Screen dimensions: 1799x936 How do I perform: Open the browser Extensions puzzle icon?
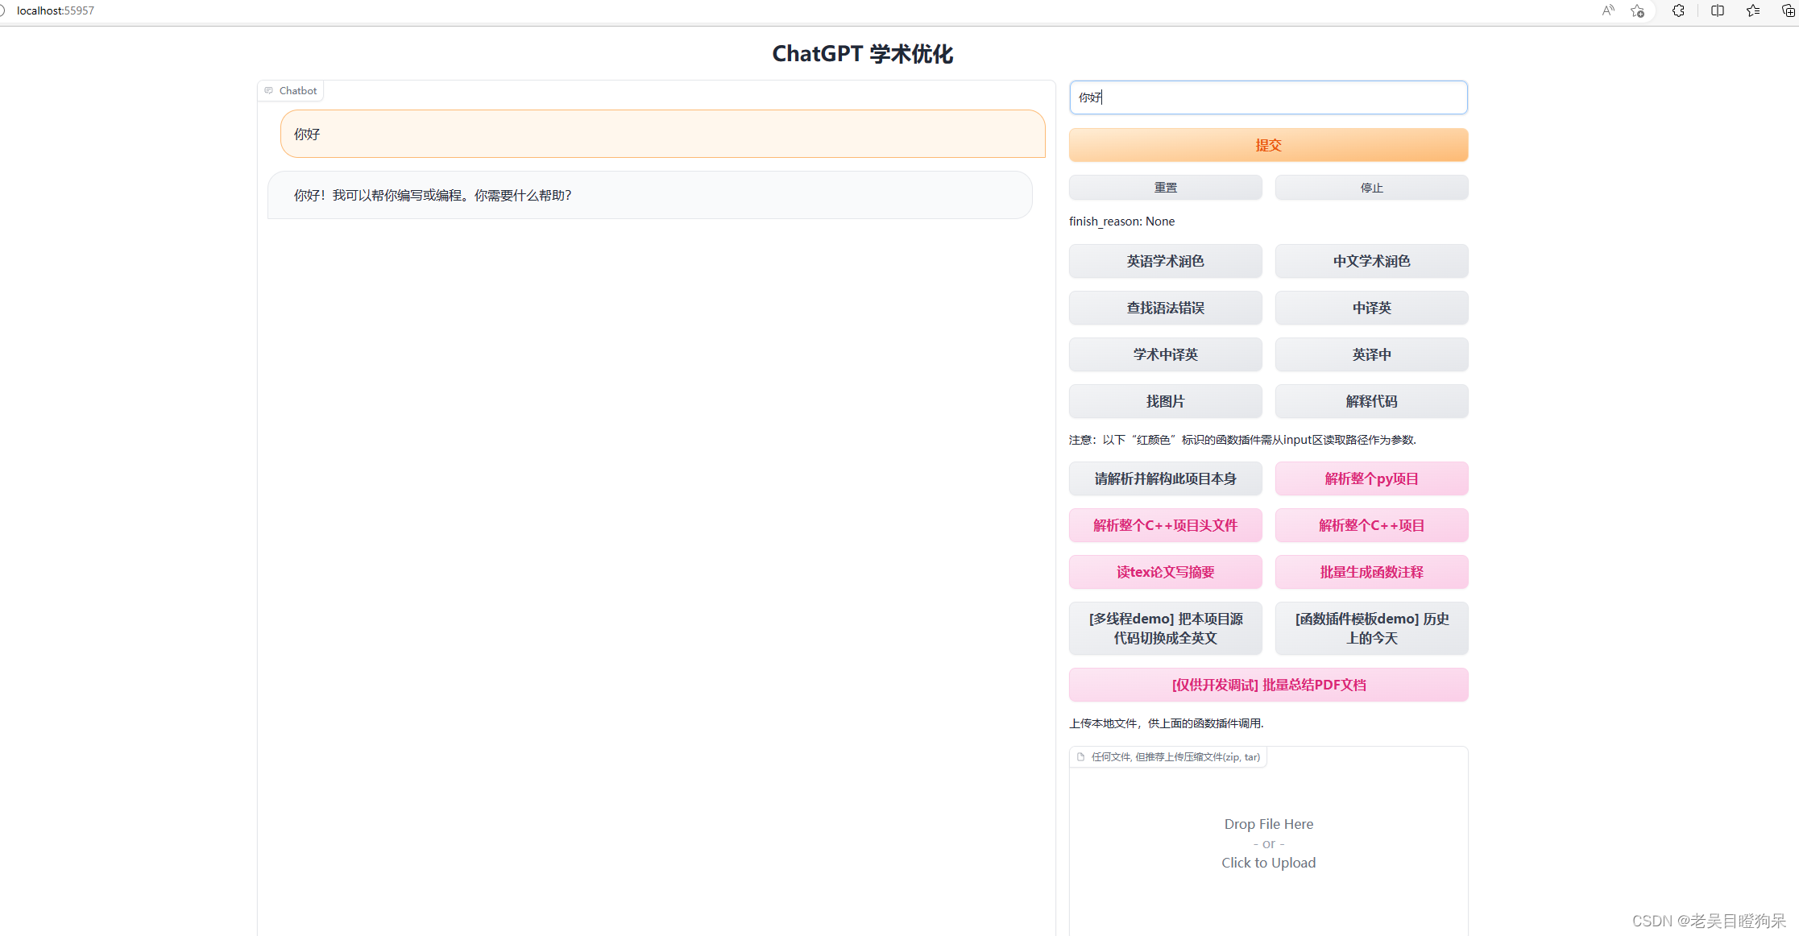pyautogui.click(x=1678, y=10)
